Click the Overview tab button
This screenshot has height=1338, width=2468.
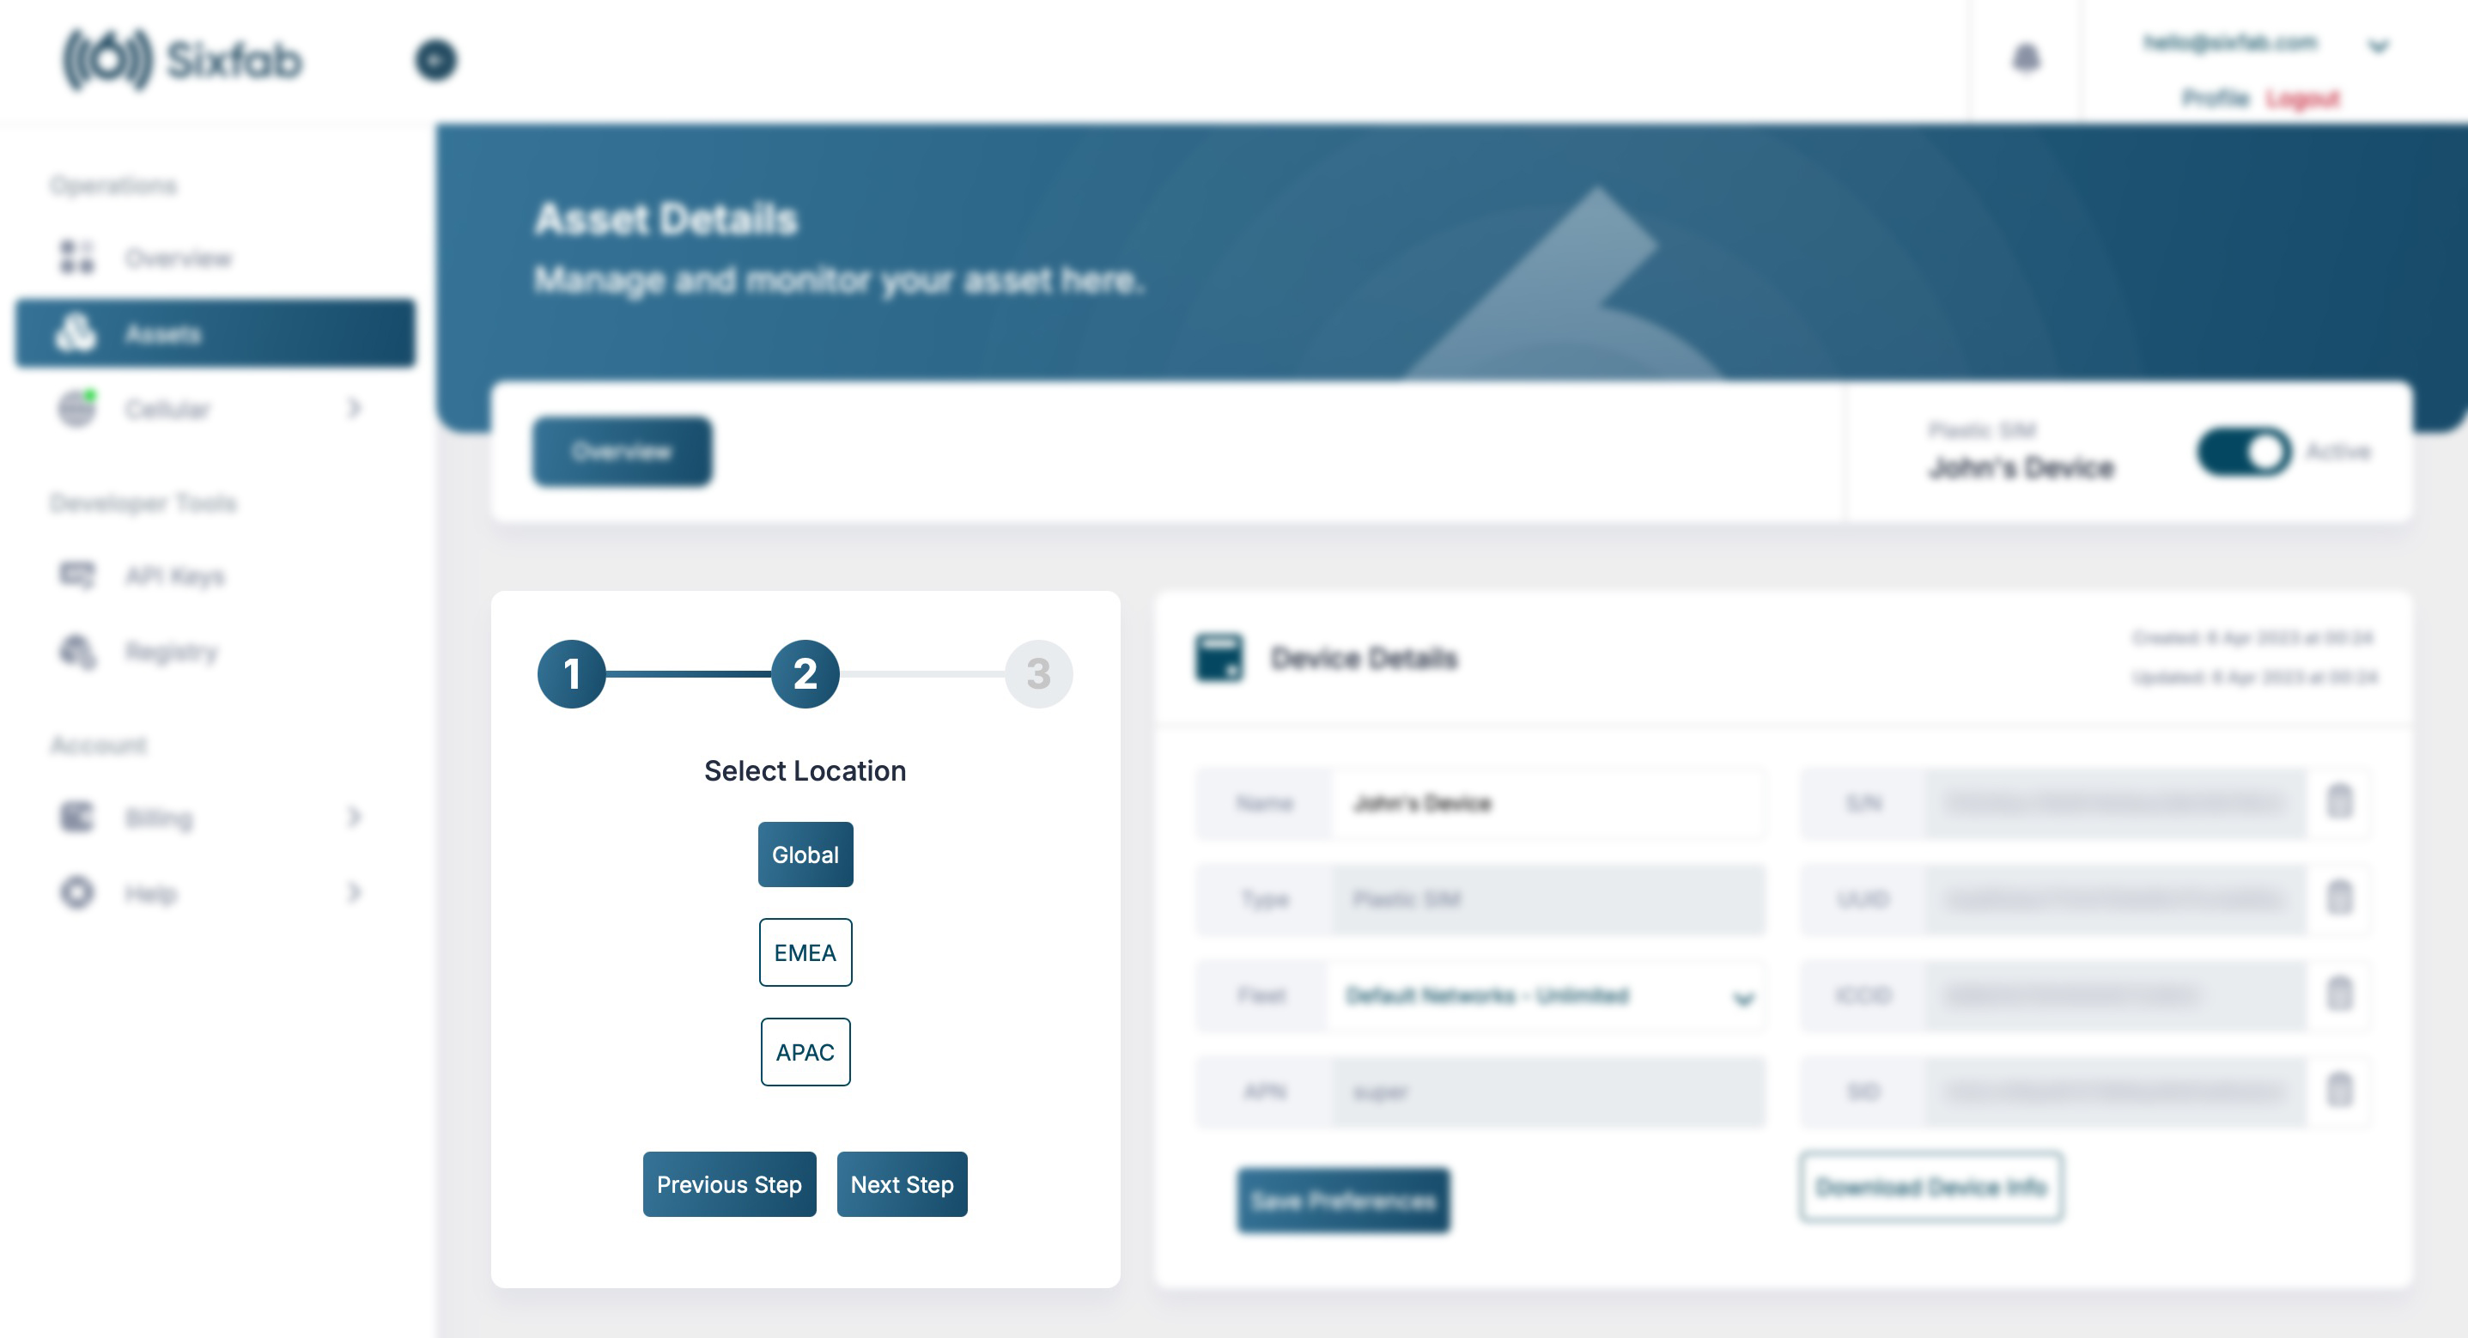point(623,450)
